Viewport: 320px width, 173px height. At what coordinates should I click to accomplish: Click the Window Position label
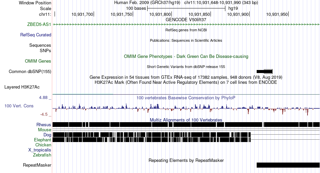[x=35, y=3]
